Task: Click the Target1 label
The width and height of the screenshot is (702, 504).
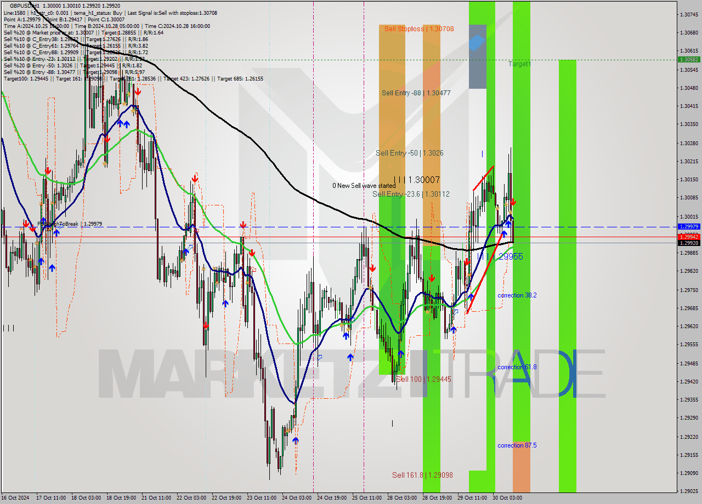Action: click(x=519, y=64)
